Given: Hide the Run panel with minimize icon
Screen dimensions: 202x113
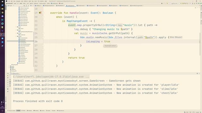Looking at the screenshot, I should point(199,73).
